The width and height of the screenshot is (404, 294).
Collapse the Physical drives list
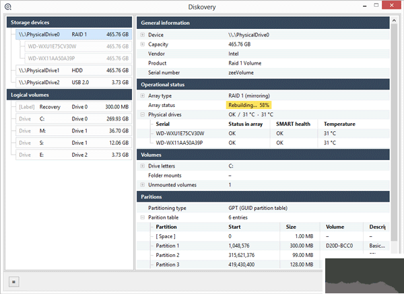pos(142,114)
